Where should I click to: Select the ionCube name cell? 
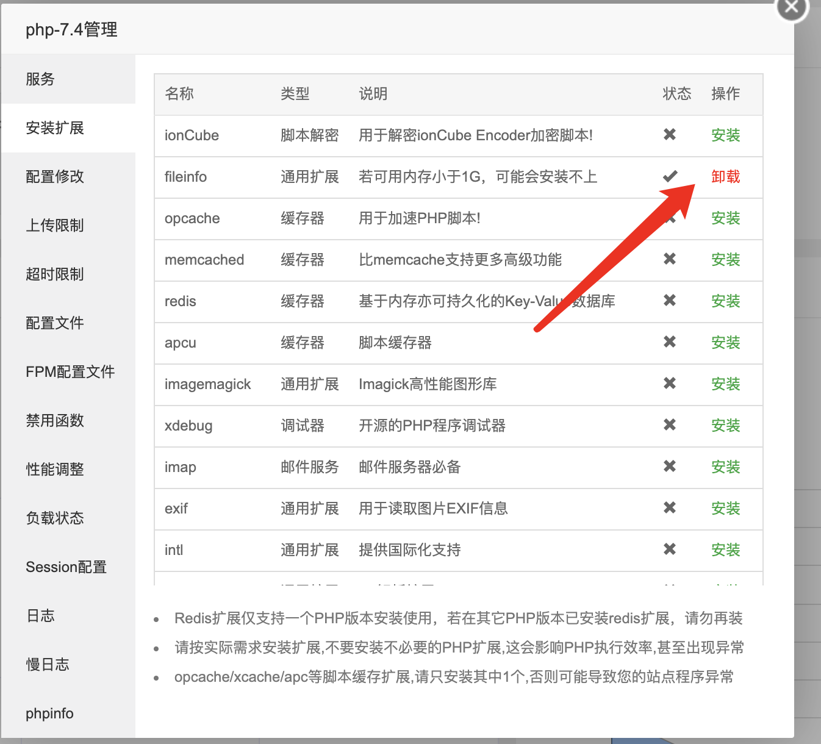[192, 135]
